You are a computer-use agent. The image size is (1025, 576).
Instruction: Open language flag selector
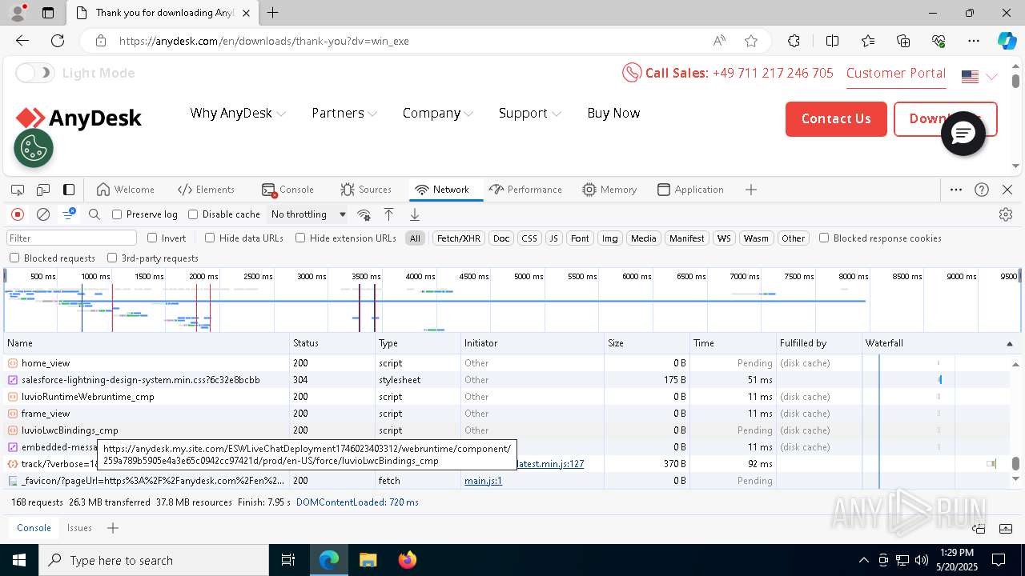(979, 77)
